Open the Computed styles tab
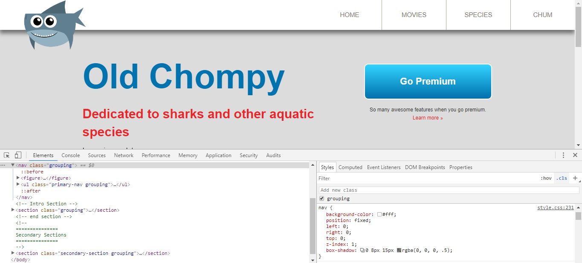This screenshot has width=582, height=263. [350, 167]
